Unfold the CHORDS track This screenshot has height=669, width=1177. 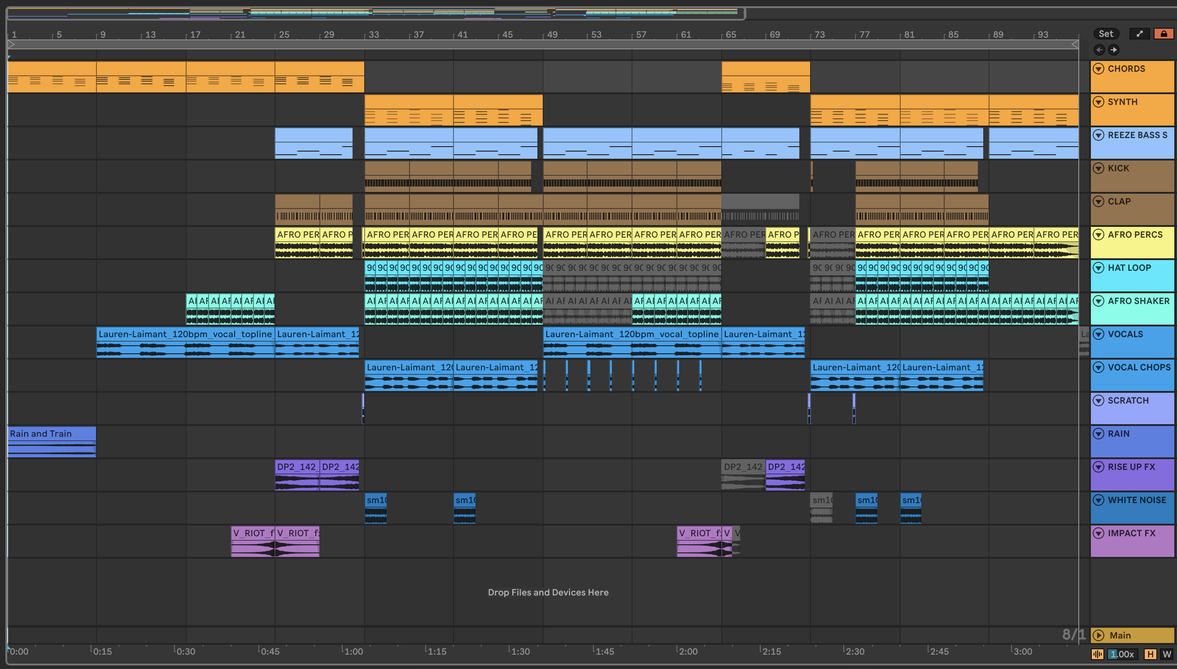1099,69
